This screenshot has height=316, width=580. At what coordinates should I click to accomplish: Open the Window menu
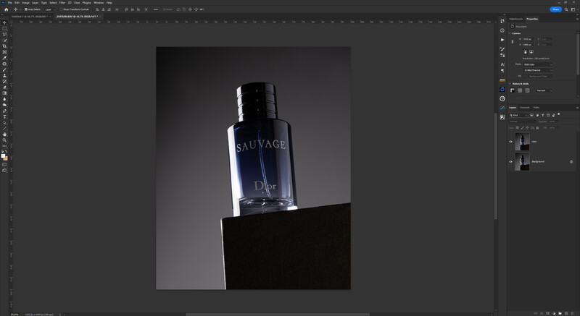click(x=99, y=3)
